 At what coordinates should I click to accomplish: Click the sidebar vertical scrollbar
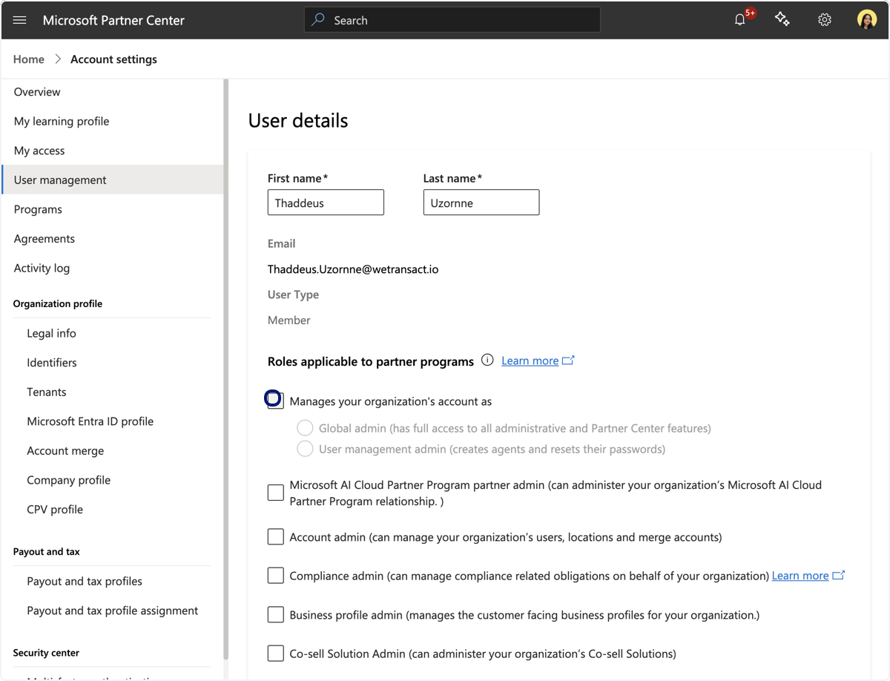tap(225, 369)
